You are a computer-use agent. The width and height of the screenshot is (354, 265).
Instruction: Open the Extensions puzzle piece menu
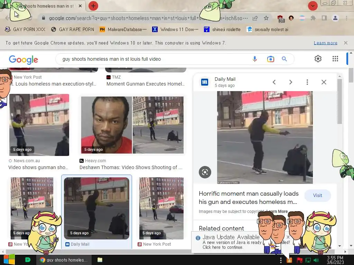[313, 18]
